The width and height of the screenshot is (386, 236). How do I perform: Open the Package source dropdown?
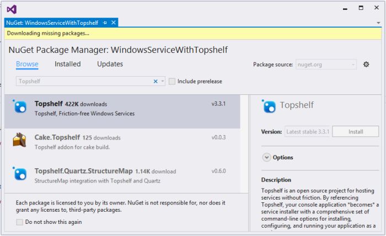326,65
